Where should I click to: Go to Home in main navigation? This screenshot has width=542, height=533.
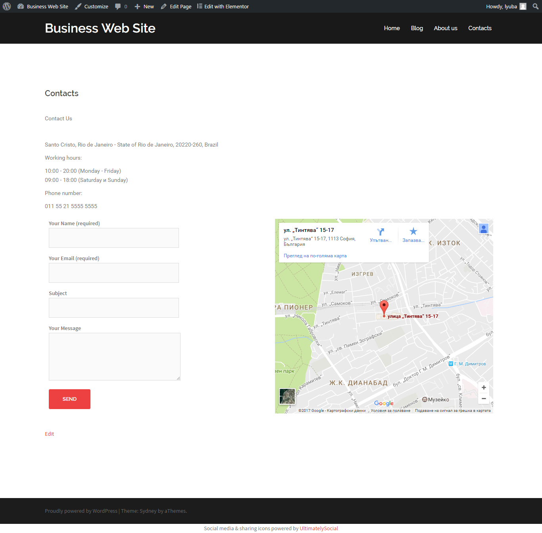392,28
